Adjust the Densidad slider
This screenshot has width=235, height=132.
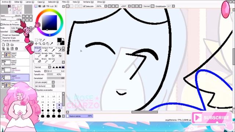(x=55, y=78)
